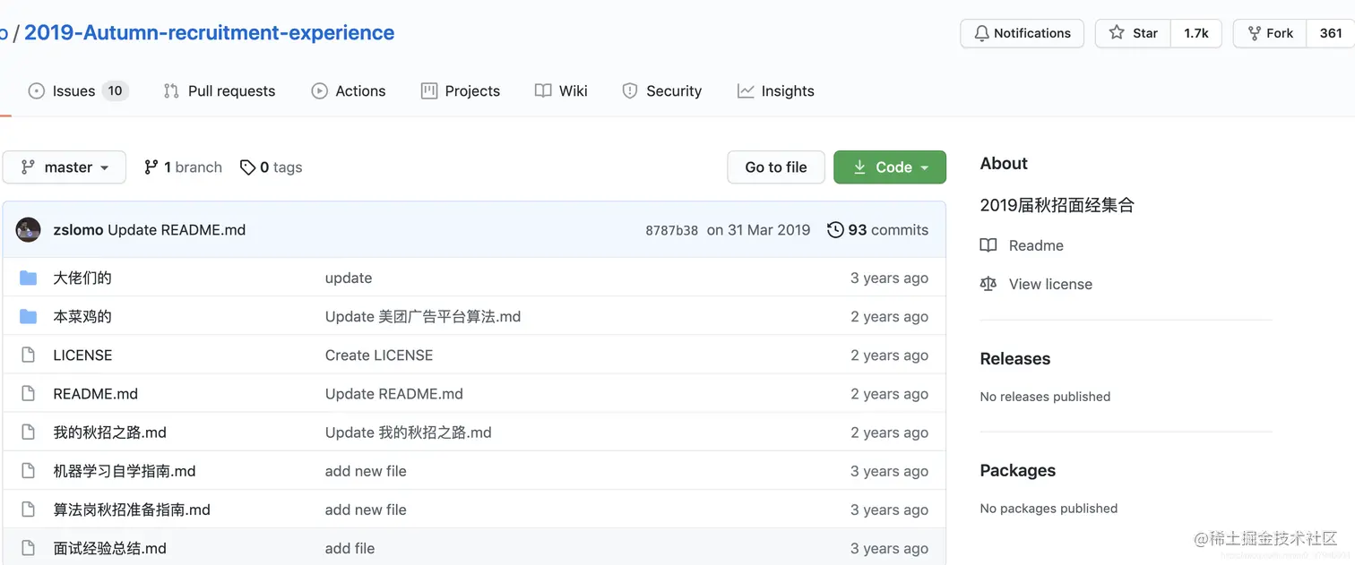Click the file icon beside 机器学习自学指南.md

coord(29,471)
